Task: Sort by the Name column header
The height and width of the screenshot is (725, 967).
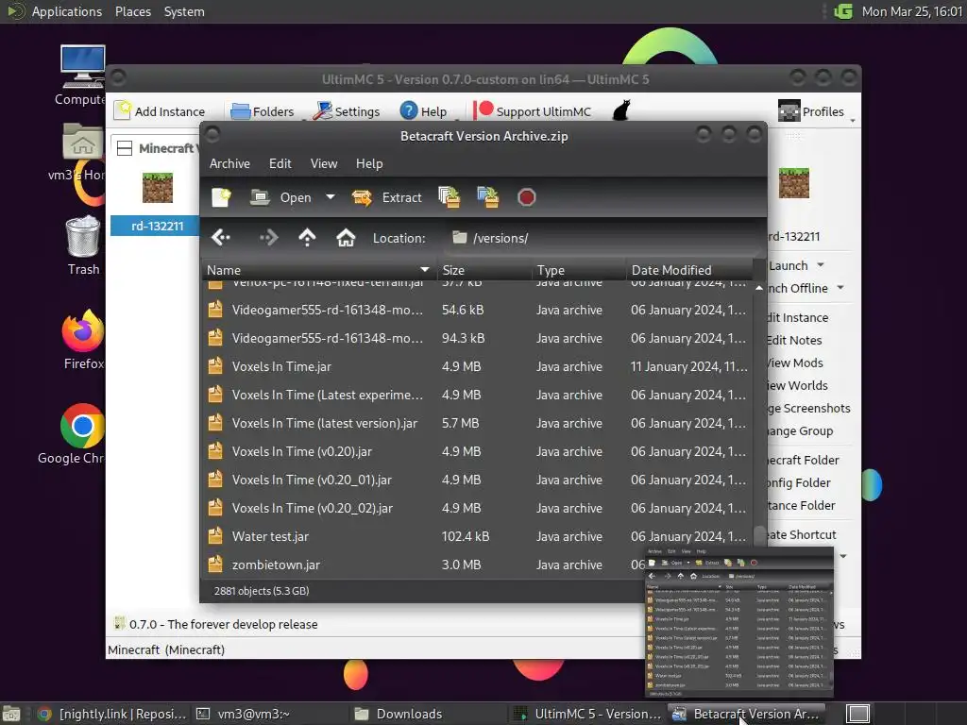Action: tap(318, 270)
